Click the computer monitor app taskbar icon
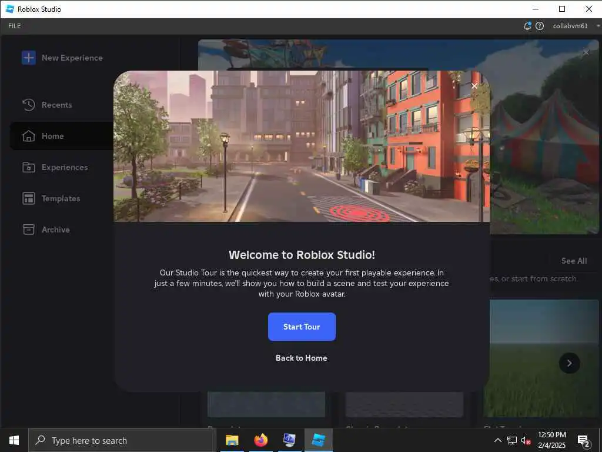Image resolution: width=602 pixels, height=452 pixels. [x=289, y=440]
